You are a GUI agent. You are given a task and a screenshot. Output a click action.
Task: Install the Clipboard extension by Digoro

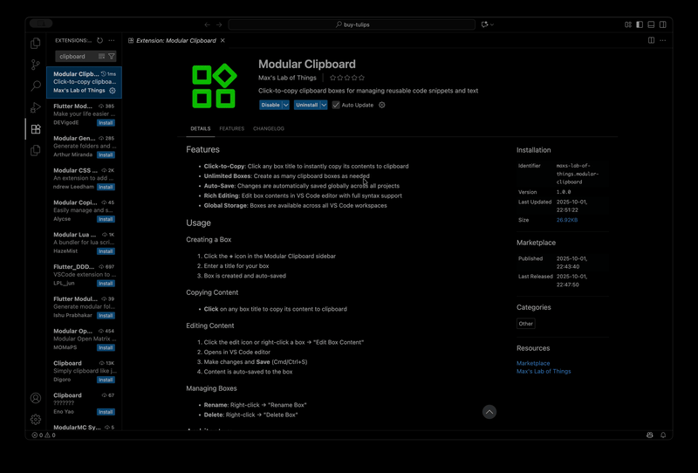[x=106, y=380]
